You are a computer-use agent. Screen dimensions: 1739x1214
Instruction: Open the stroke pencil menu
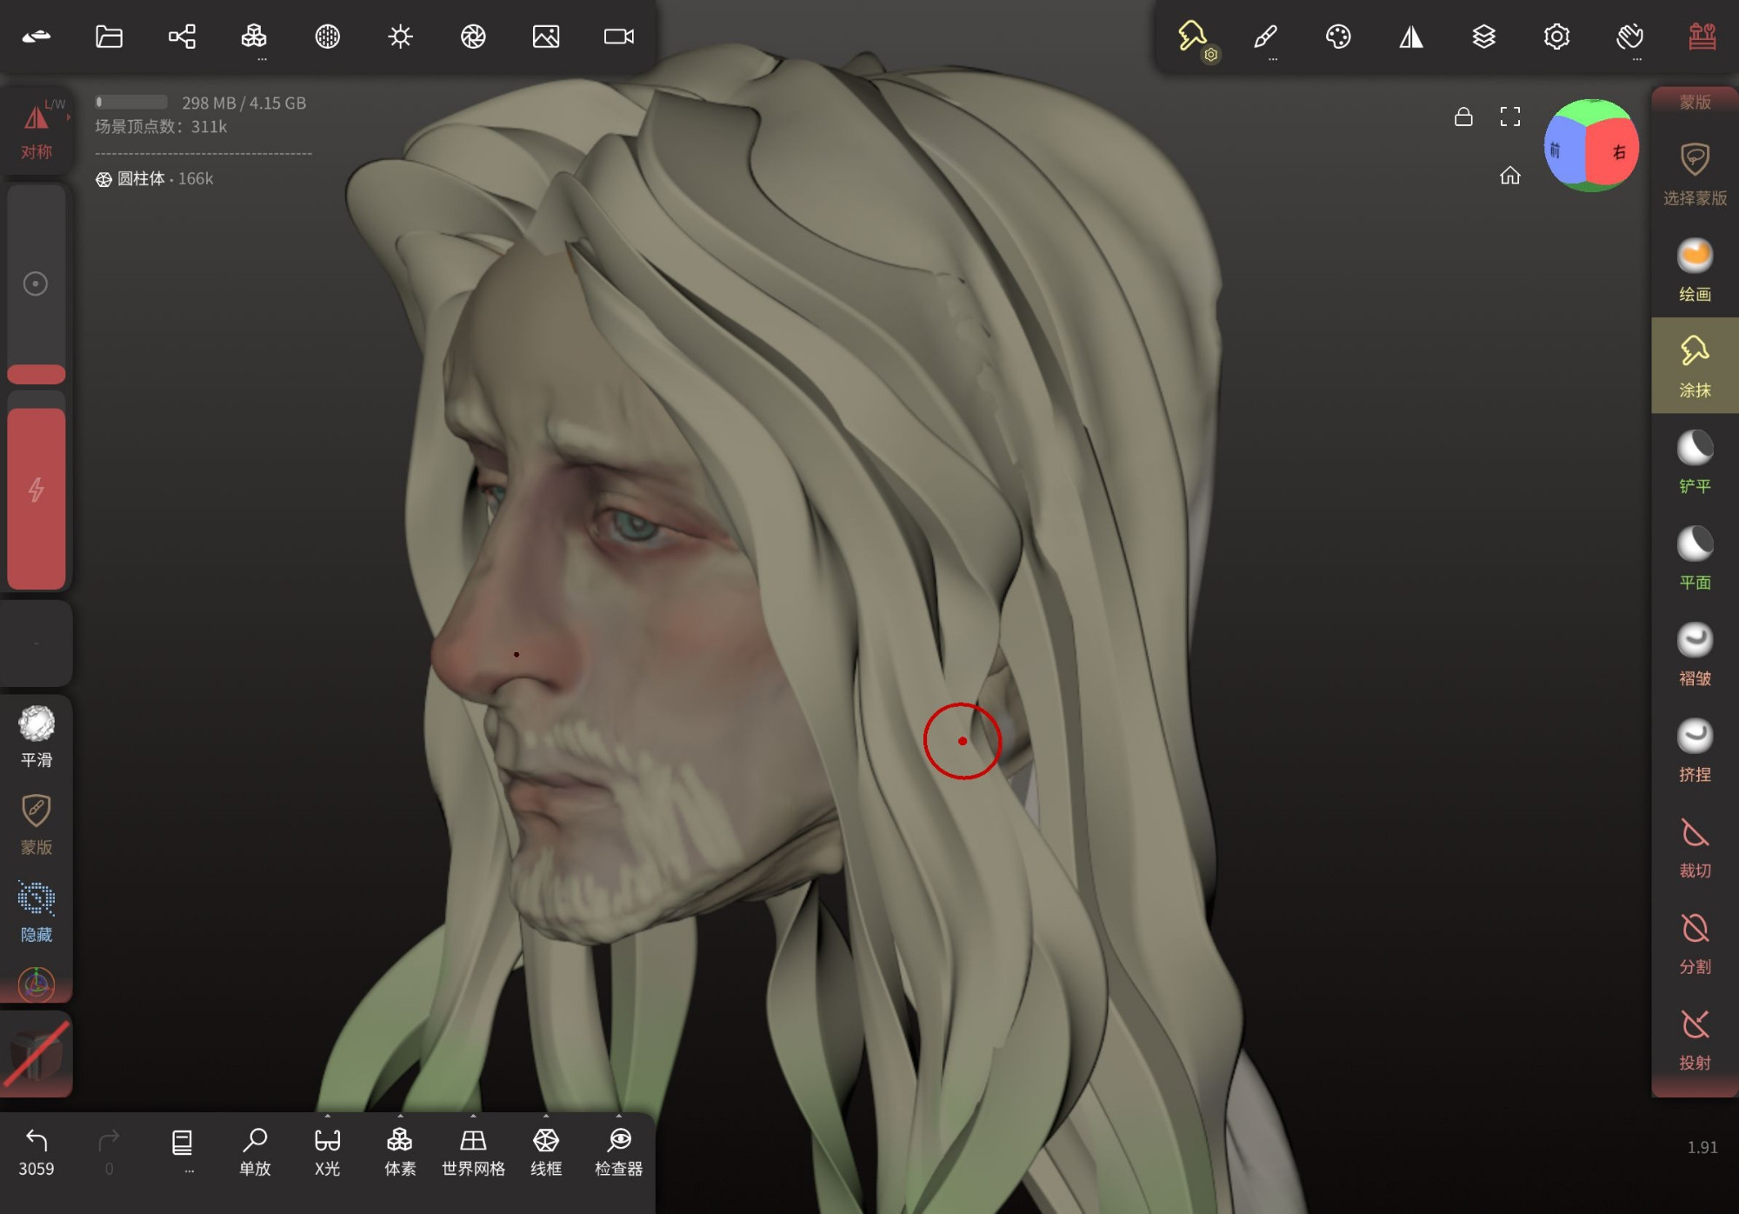coord(1266,37)
